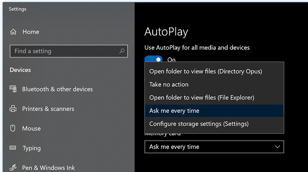Open Pen & Windows Ink page
The image size is (308, 172).
[48, 168]
